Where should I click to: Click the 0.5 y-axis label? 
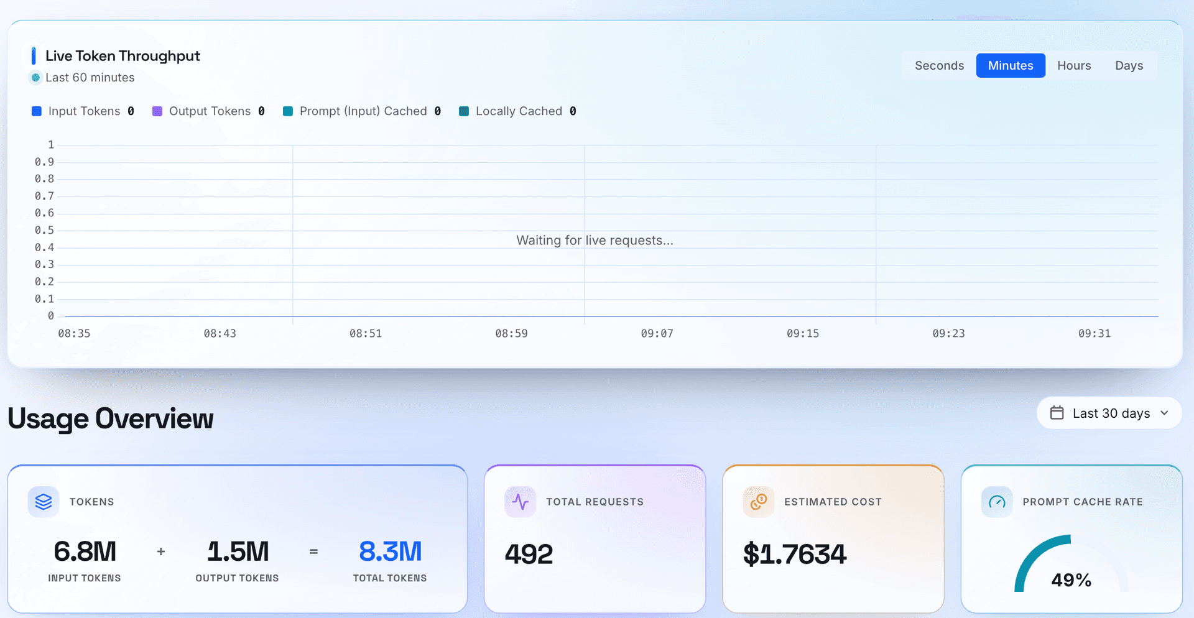(44, 231)
